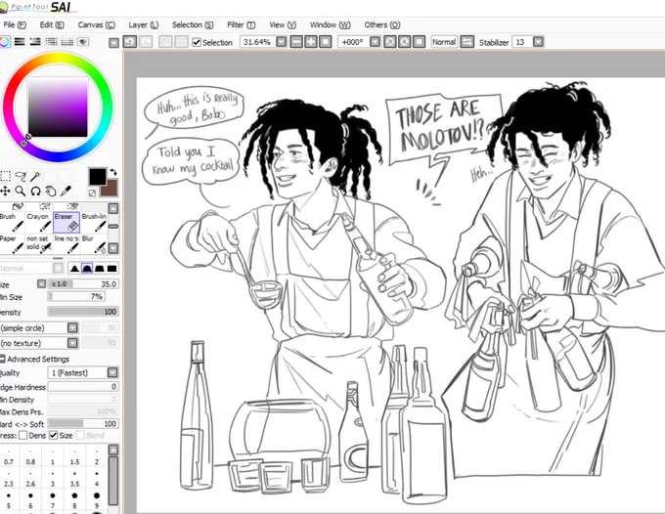Select the Eyedropper color picker tool
The height and width of the screenshot is (514, 665).
point(66,192)
